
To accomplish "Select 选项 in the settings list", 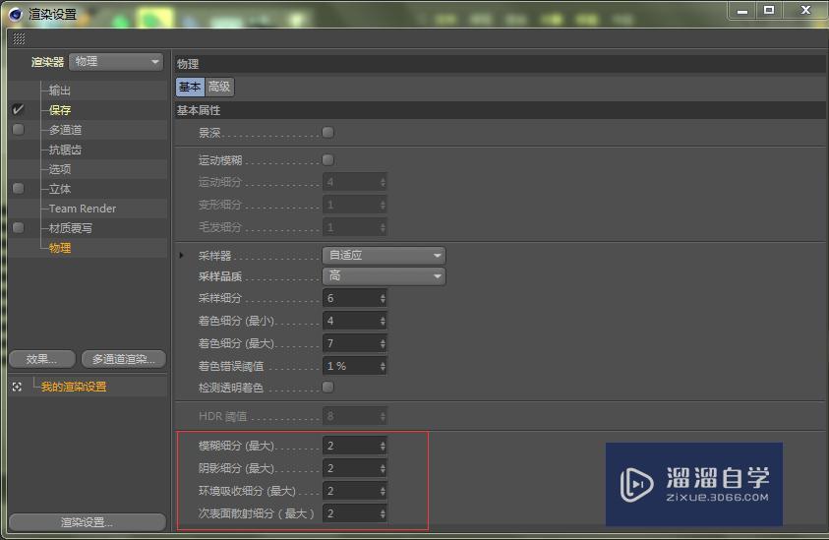I will (x=60, y=169).
